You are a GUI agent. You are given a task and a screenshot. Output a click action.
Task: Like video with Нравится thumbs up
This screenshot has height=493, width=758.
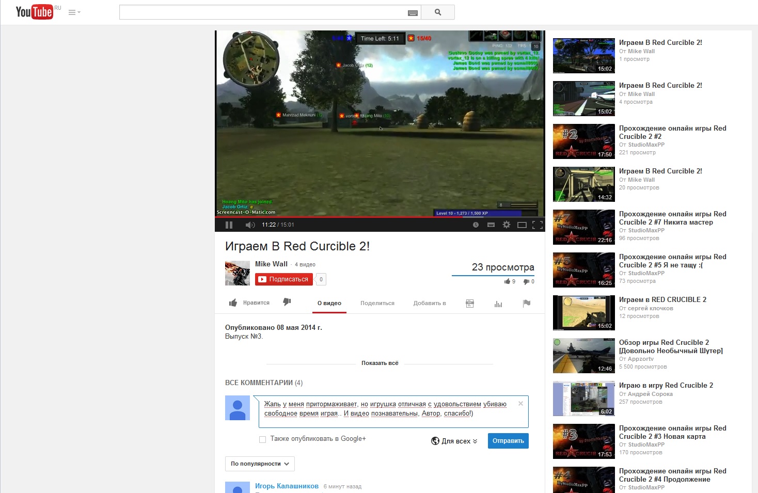[249, 303]
